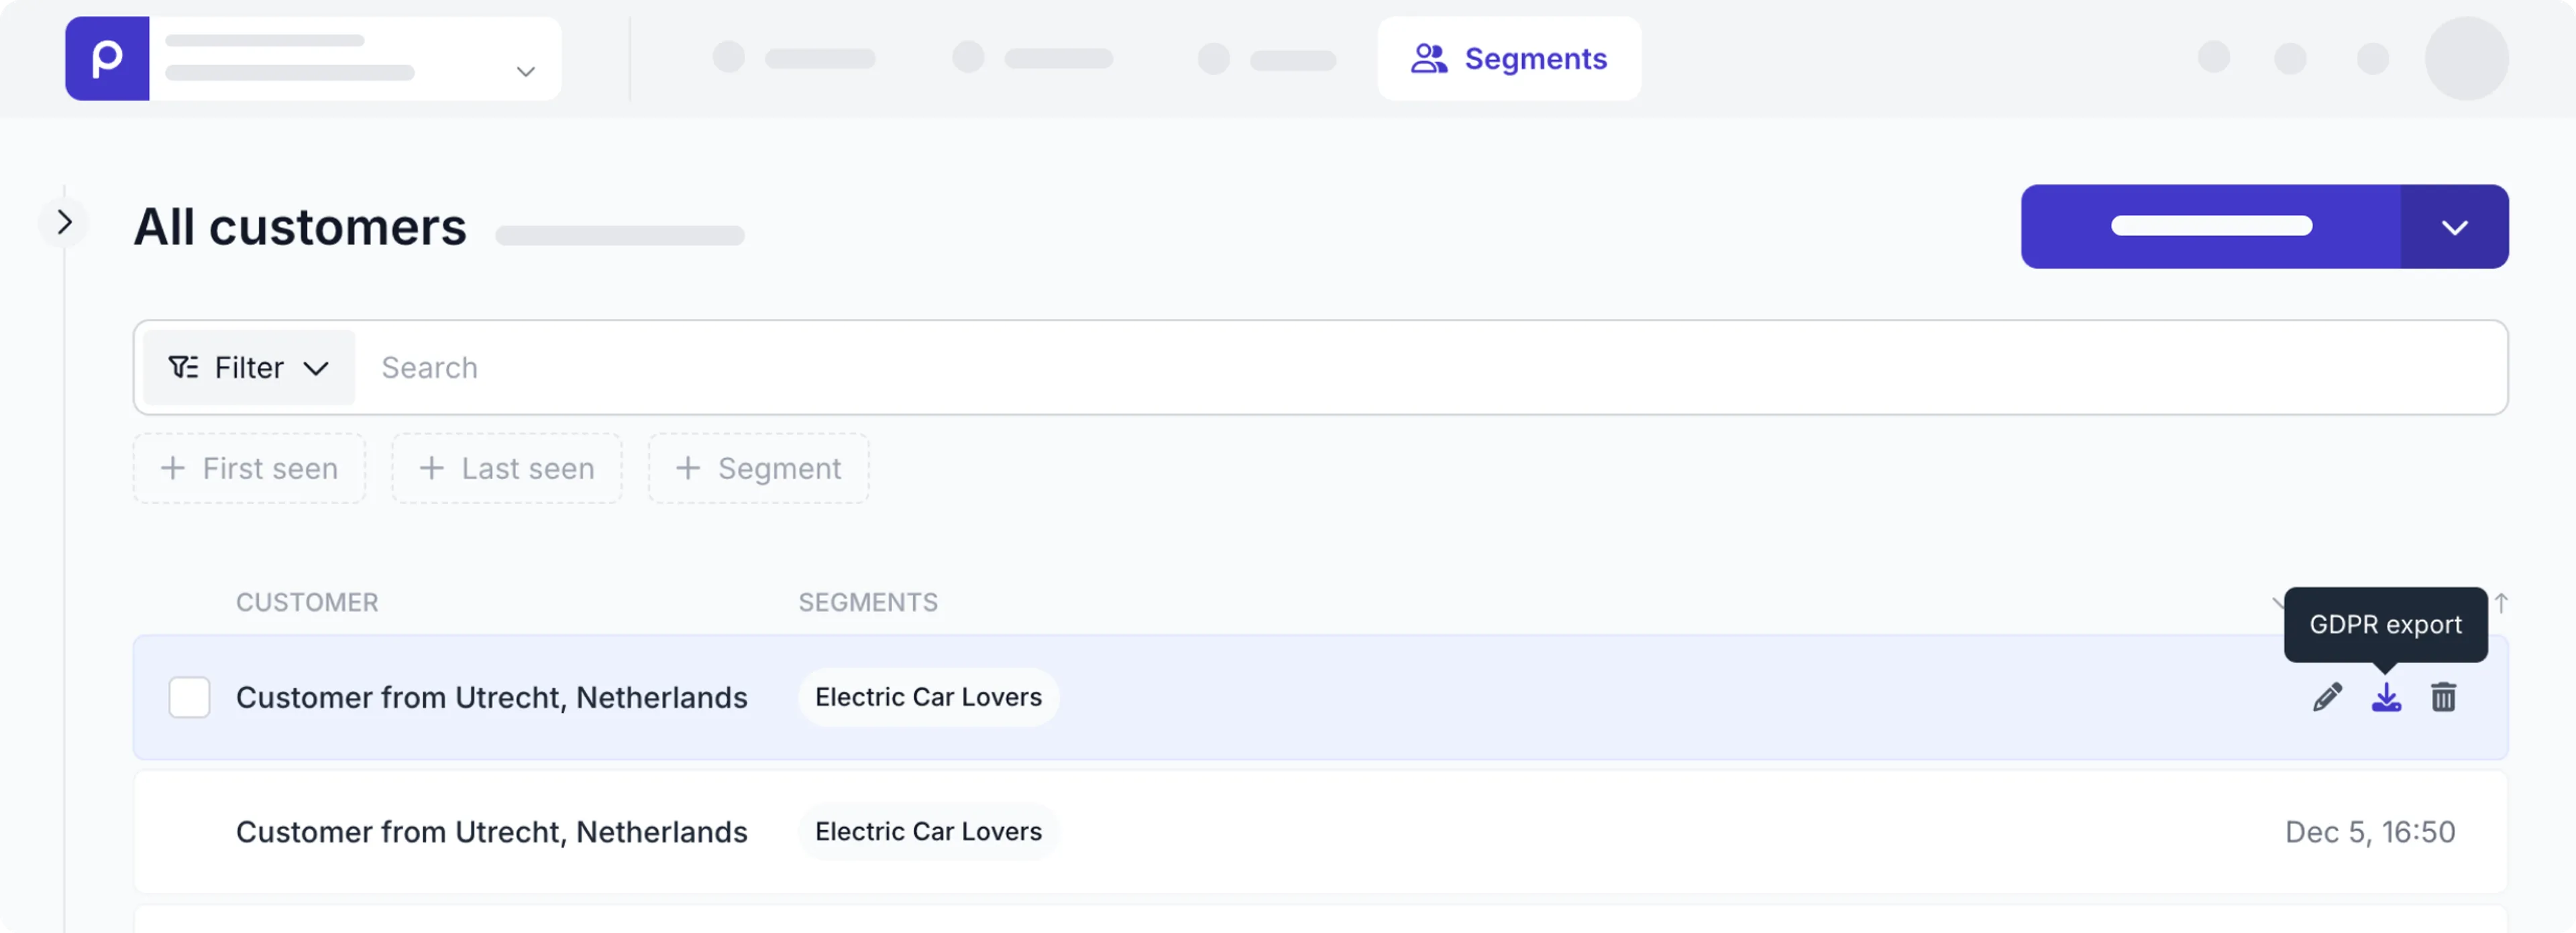Open the workspace switcher dropdown
The image size is (2576, 933).
tap(525, 71)
